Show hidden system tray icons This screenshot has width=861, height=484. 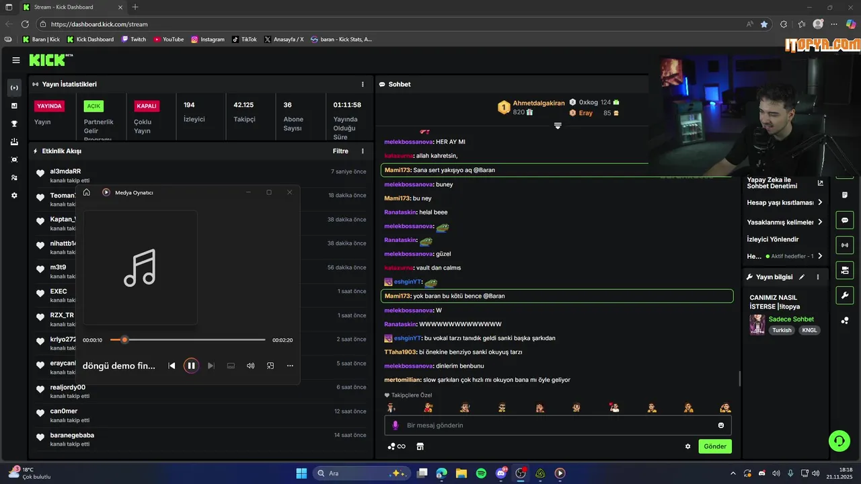click(x=734, y=473)
